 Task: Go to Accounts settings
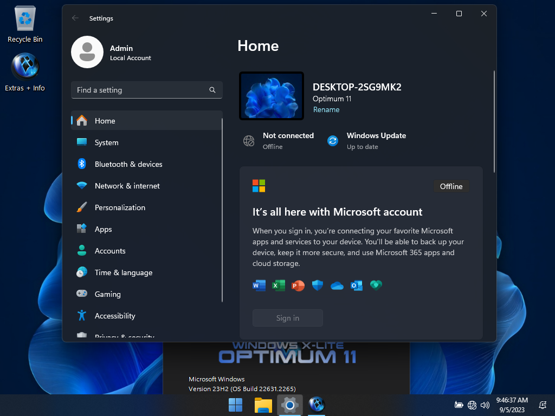pyautogui.click(x=109, y=251)
